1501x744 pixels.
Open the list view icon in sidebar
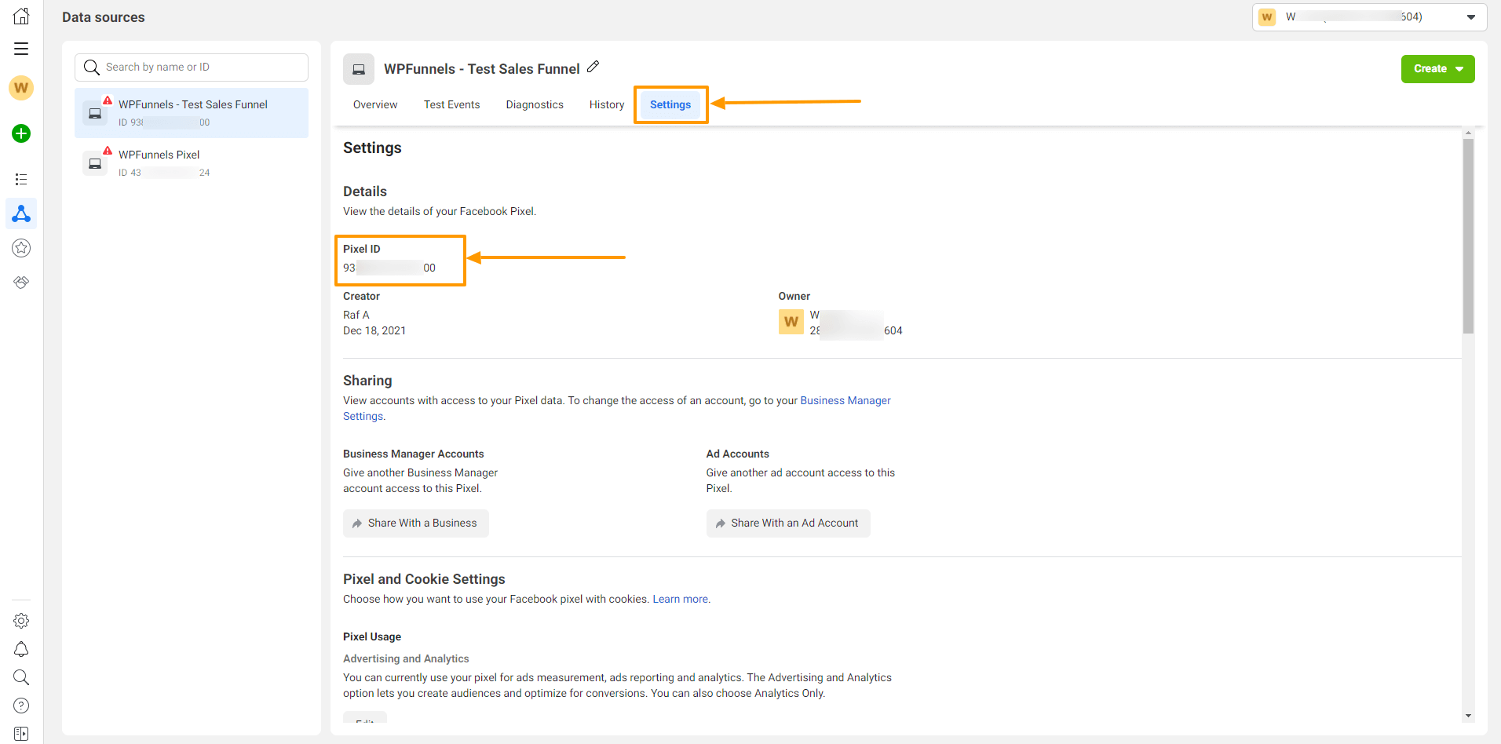tap(21, 180)
